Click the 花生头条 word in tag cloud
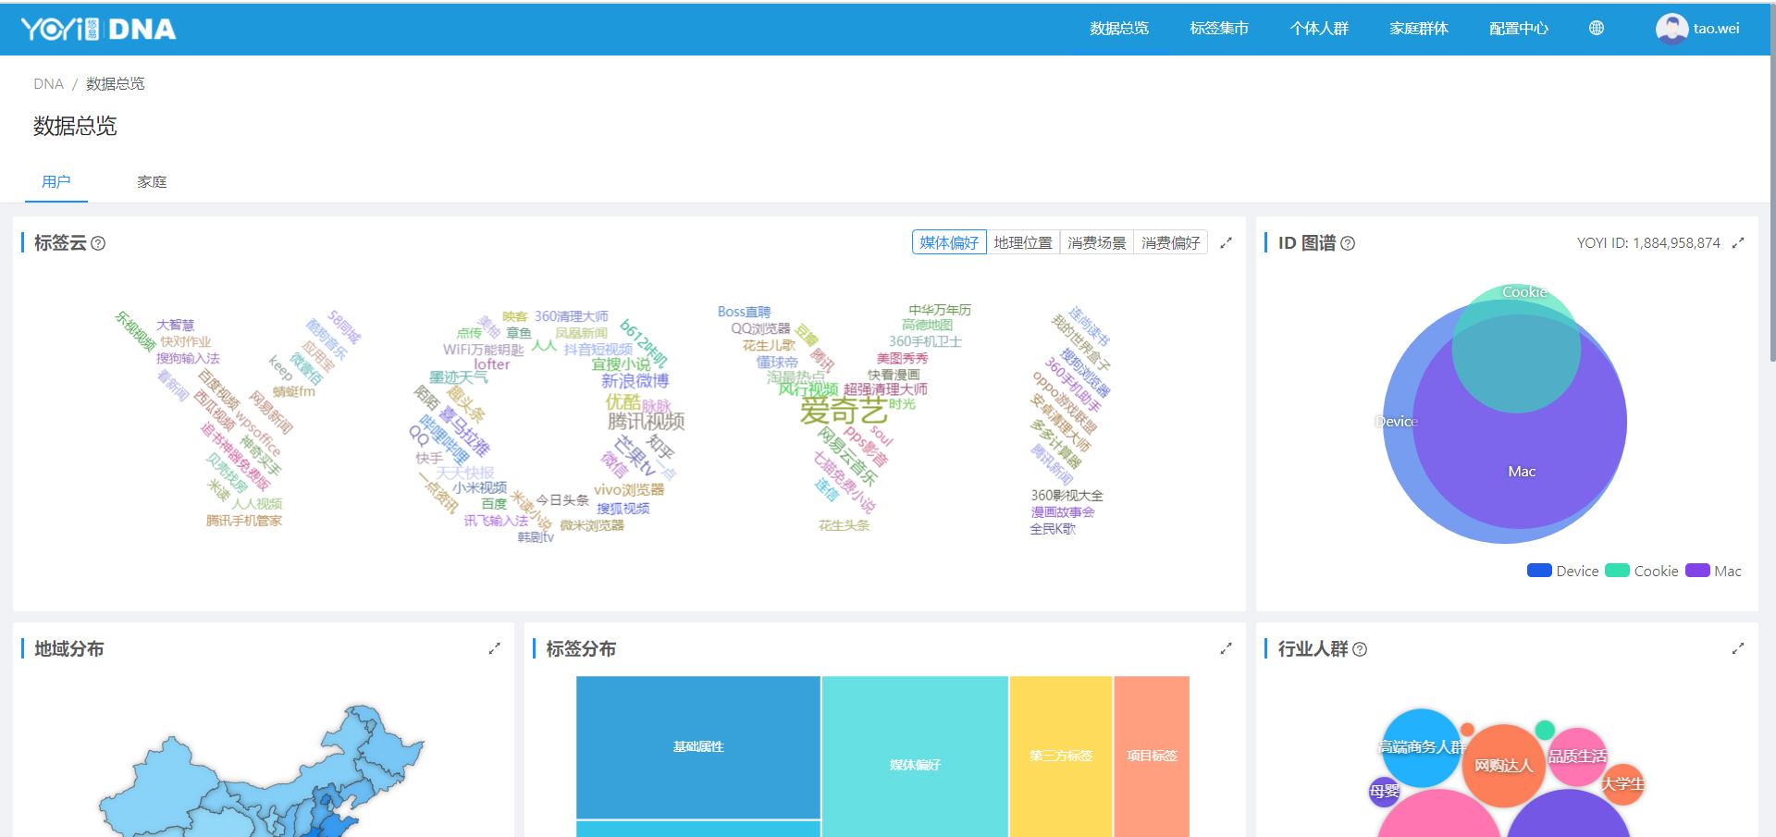 click(844, 525)
